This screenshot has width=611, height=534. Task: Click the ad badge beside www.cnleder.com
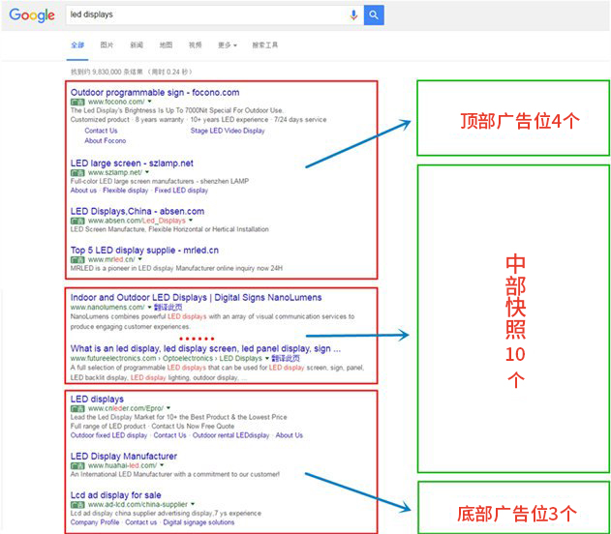click(x=77, y=408)
